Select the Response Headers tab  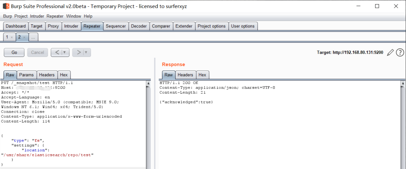[x=185, y=75]
